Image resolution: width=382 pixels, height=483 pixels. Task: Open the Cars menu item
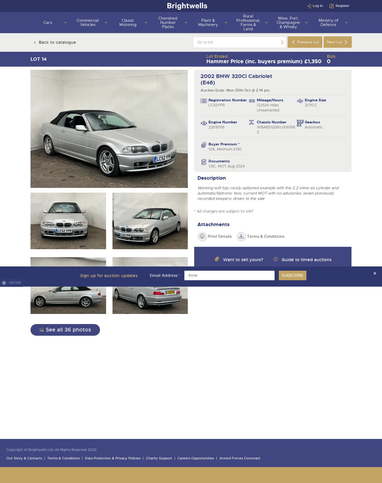(x=48, y=23)
